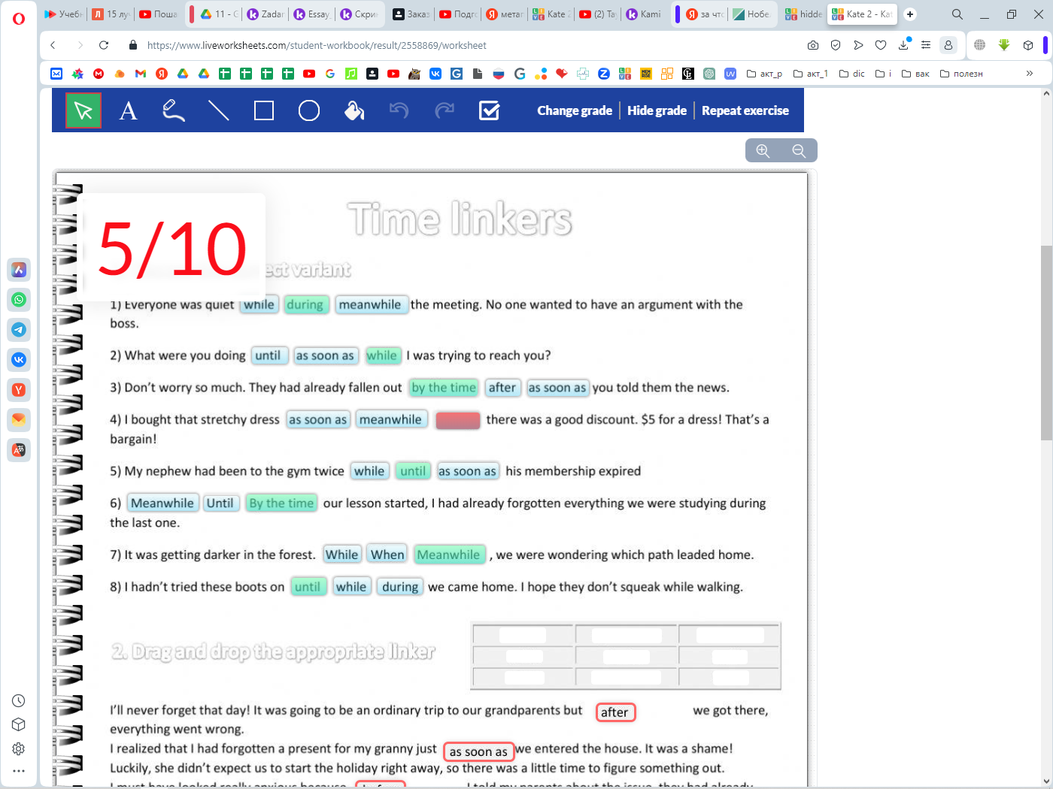Click the red blank option in sentence 4
The width and height of the screenshot is (1053, 789).
point(457,420)
